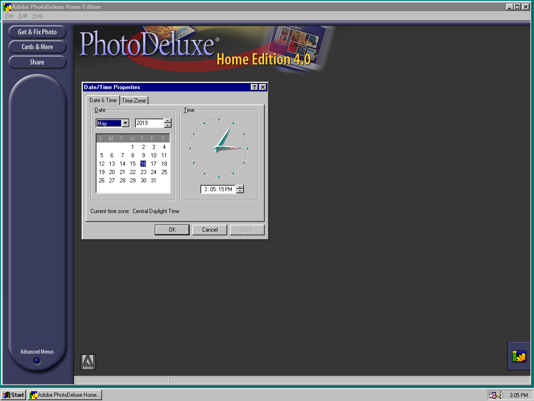Image resolution: width=534 pixels, height=401 pixels.
Task: Click the analog clock face
Action: tap(219, 148)
